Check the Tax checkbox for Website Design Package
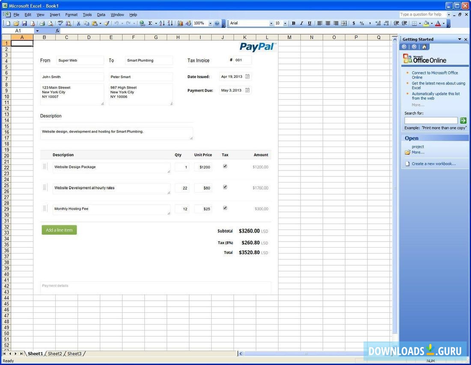This screenshot has width=471, height=365. coord(225,166)
